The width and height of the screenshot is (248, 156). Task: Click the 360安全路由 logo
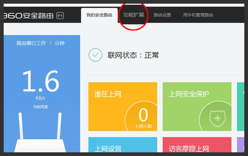tap(28, 15)
